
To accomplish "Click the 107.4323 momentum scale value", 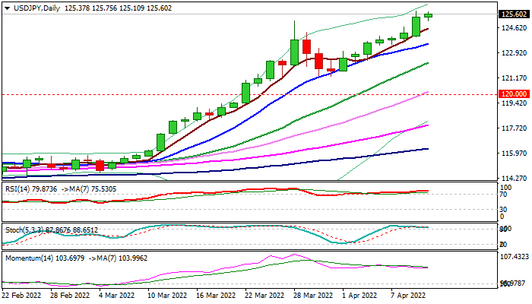I will tap(514, 257).
